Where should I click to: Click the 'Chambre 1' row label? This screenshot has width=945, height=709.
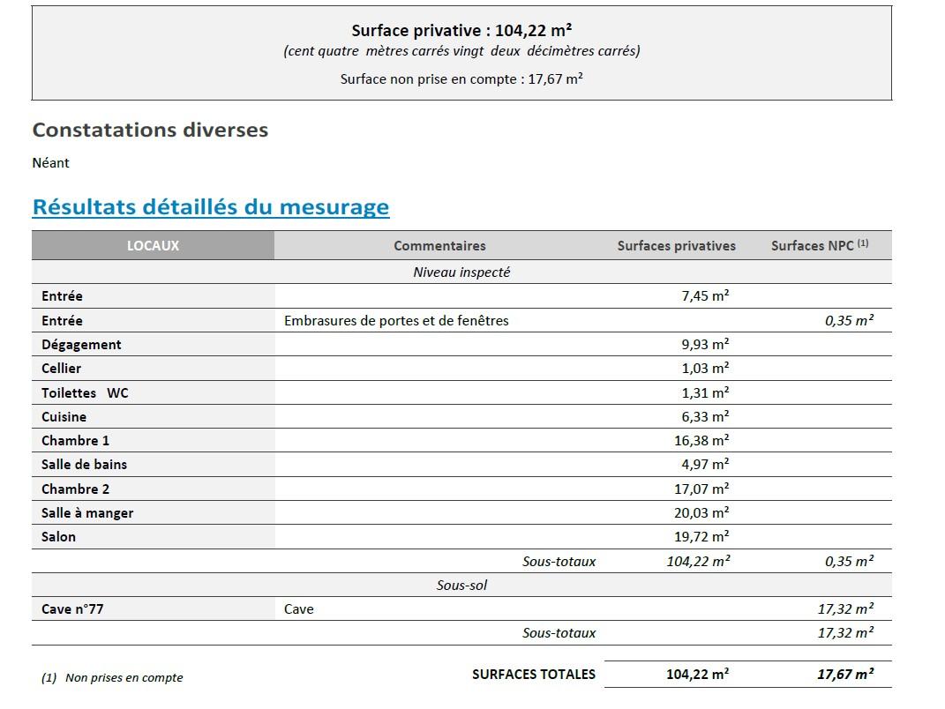(x=75, y=441)
